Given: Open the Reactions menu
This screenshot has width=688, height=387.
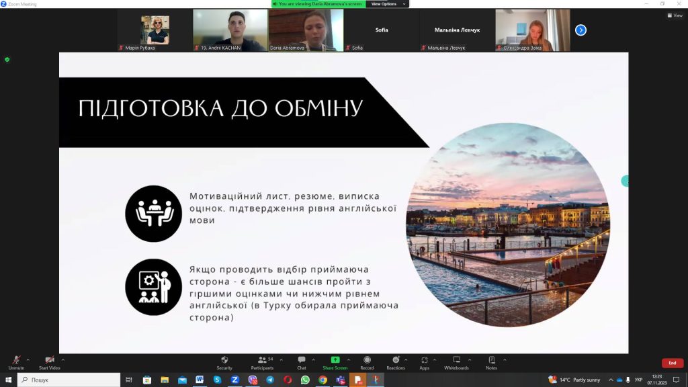Looking at the screenshot, I should pyautogui.click(x=396, y=360).
